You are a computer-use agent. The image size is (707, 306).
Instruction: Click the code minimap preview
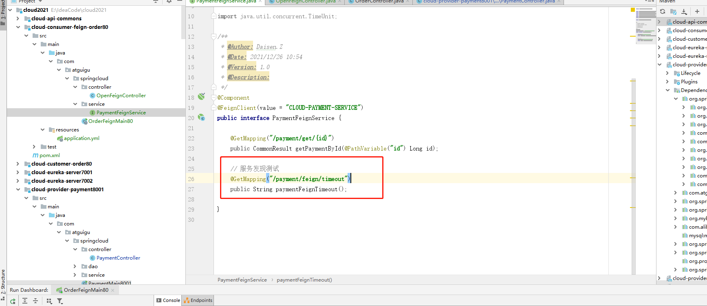(646, 25)
